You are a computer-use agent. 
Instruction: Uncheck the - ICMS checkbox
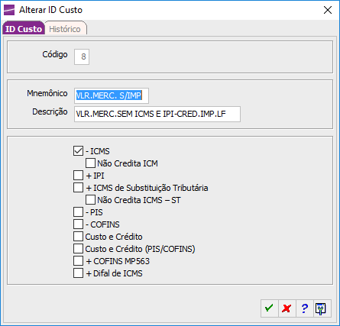tap(78, 151)
